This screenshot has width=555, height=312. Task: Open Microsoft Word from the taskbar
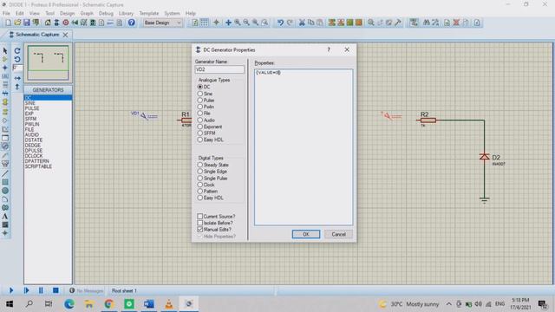click(x=149, y=304)
